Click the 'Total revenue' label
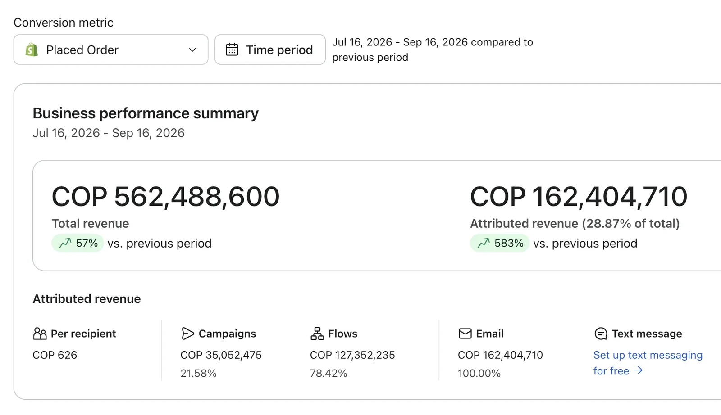The width and height of the screenshot is (721, 415). click(x=90, y=224)
